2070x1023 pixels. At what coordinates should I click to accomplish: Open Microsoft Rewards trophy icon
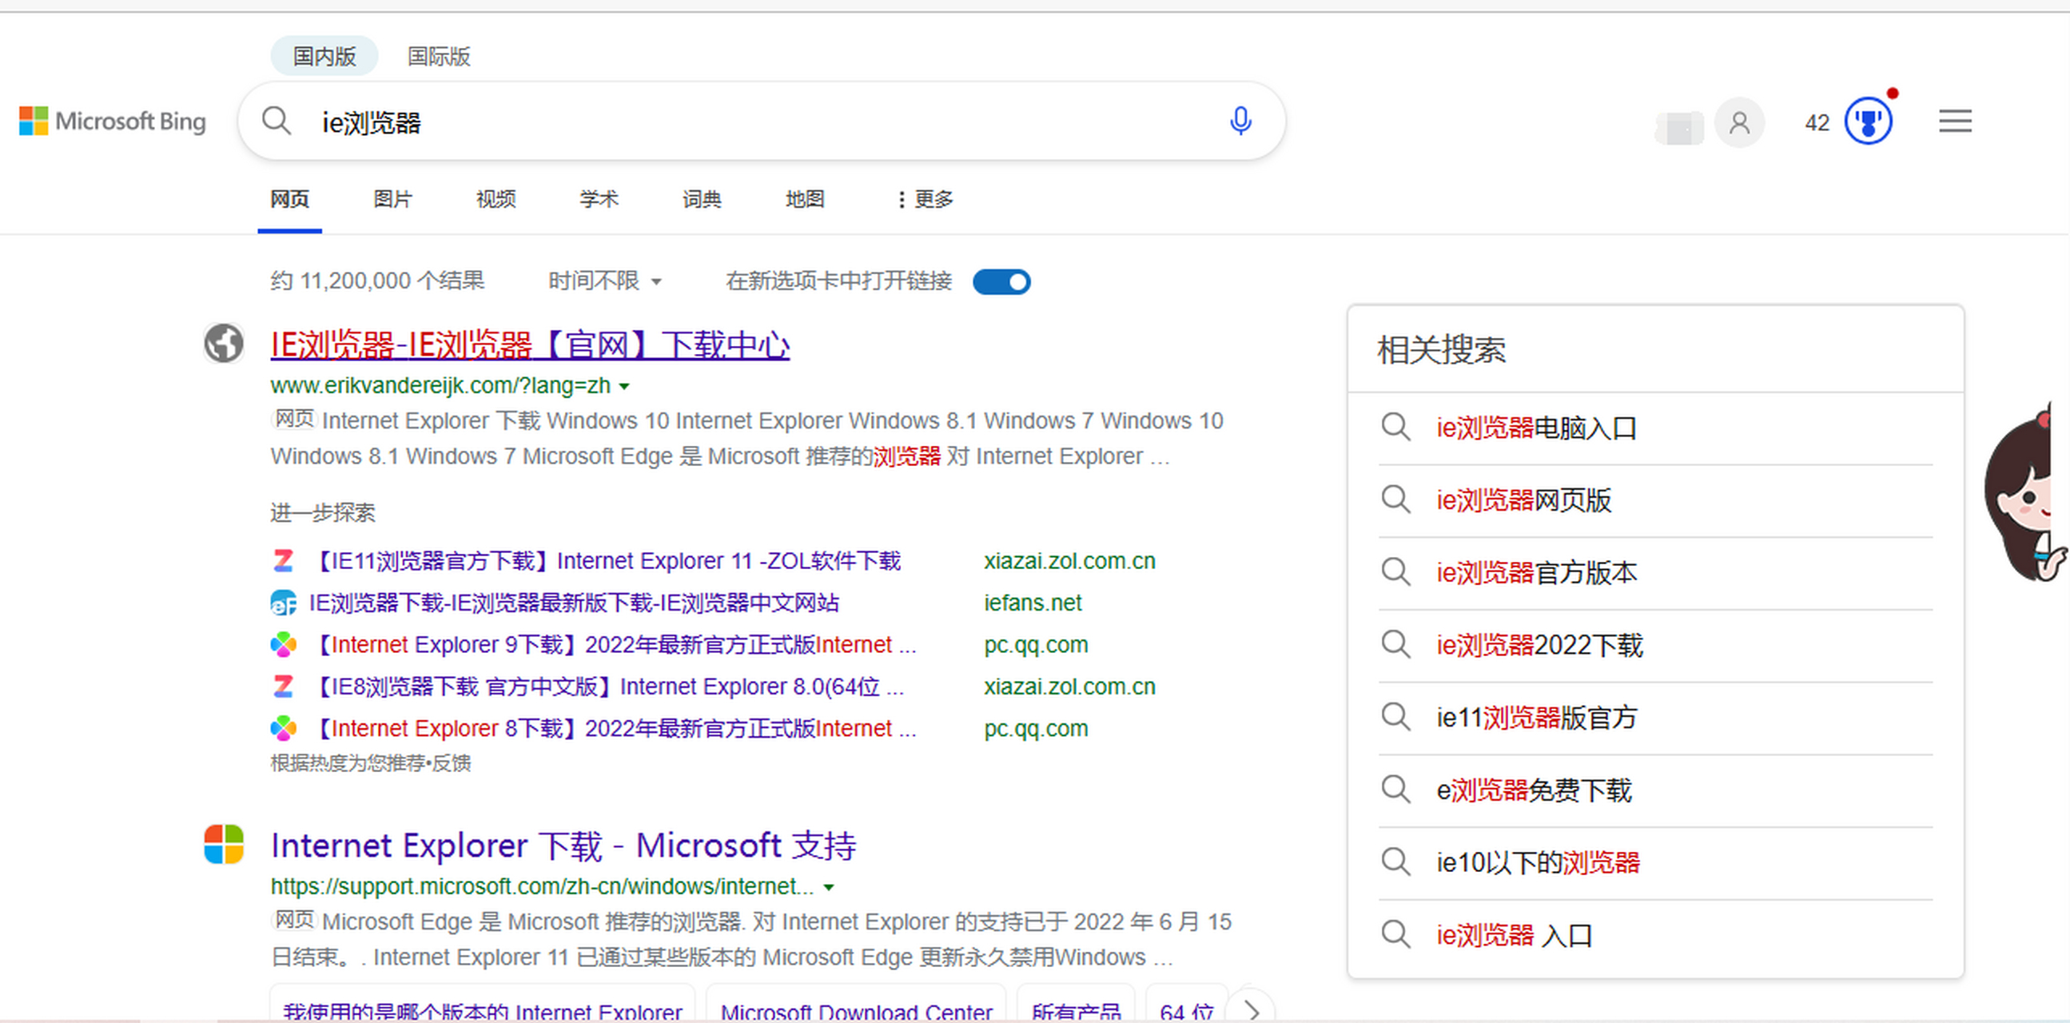click(x=1869, y=122)
